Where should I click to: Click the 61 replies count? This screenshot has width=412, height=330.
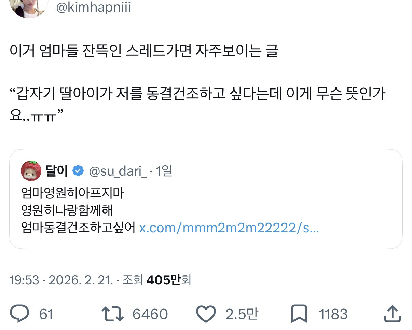(46, 314)
